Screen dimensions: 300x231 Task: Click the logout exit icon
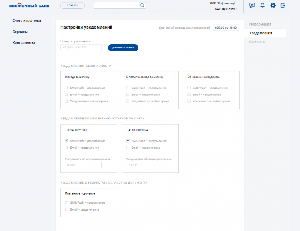tap(283, 5)
